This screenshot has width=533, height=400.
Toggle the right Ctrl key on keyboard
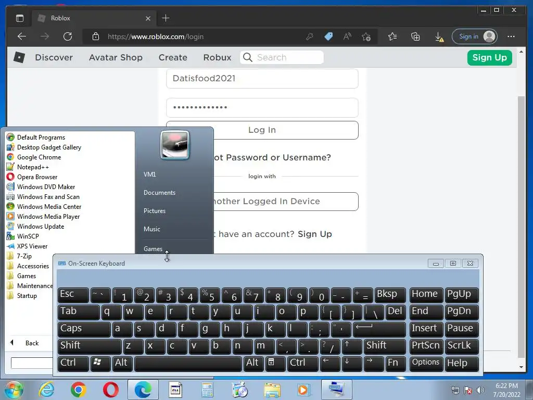[x=302, y=363]
